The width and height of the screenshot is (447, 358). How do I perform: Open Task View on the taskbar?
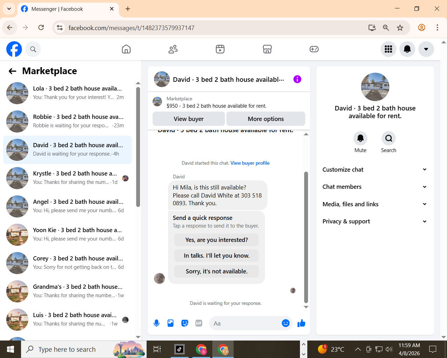pyautogui.click(x=157, y=349)
